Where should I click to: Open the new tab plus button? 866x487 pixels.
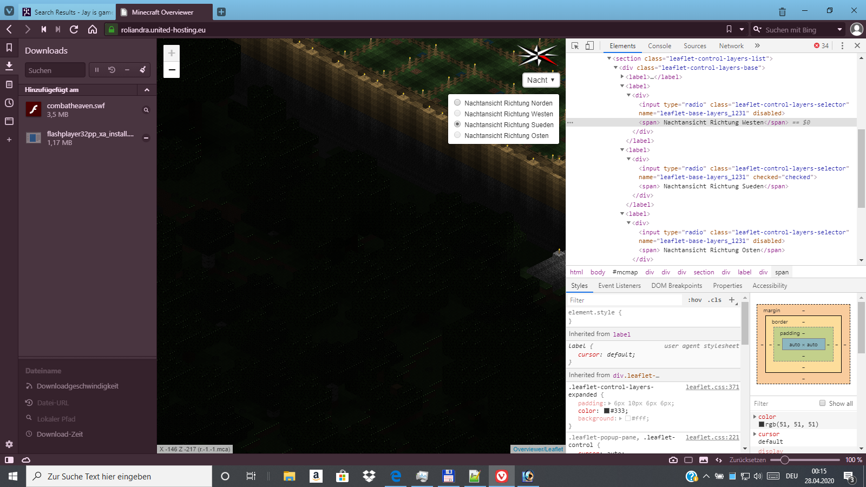tap(221, 12)
